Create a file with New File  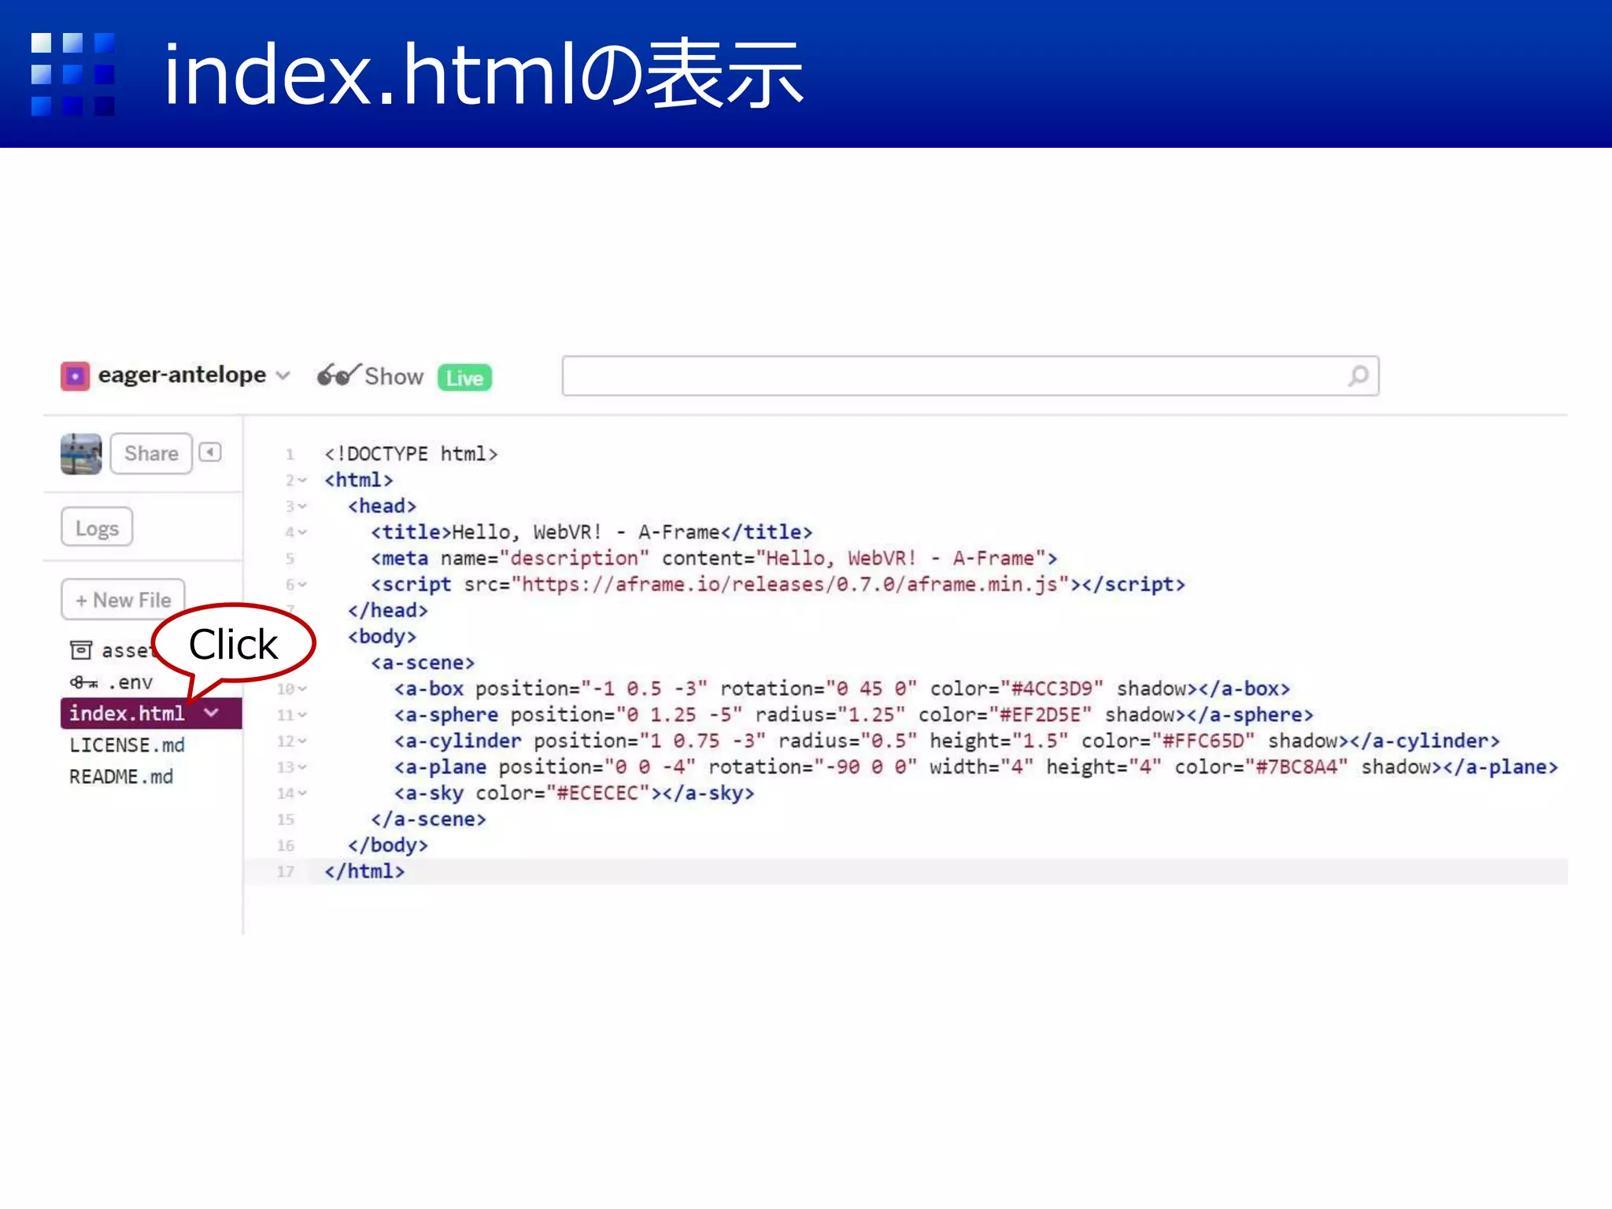123,600
